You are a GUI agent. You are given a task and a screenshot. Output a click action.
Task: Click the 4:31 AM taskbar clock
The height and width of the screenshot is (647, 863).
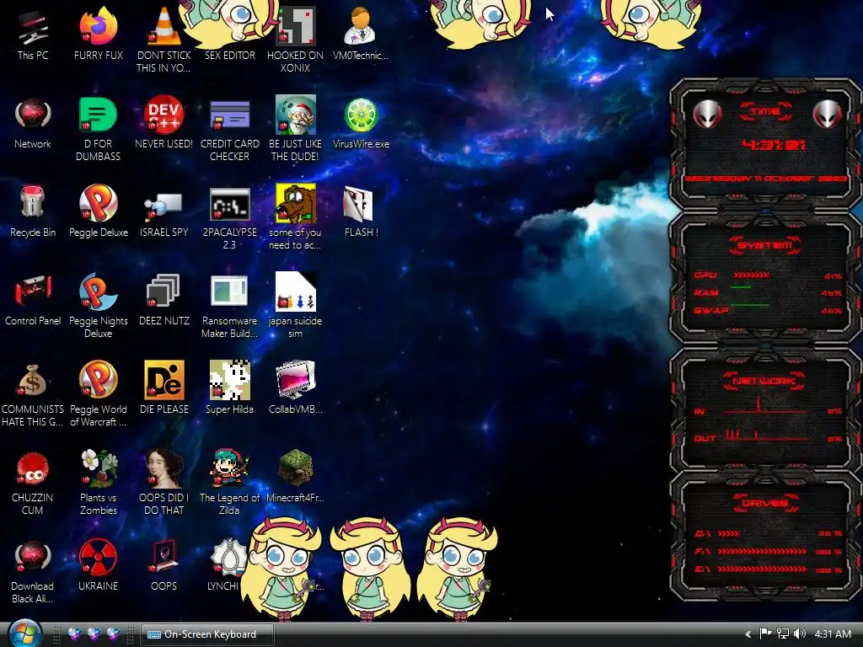[833, 634]
